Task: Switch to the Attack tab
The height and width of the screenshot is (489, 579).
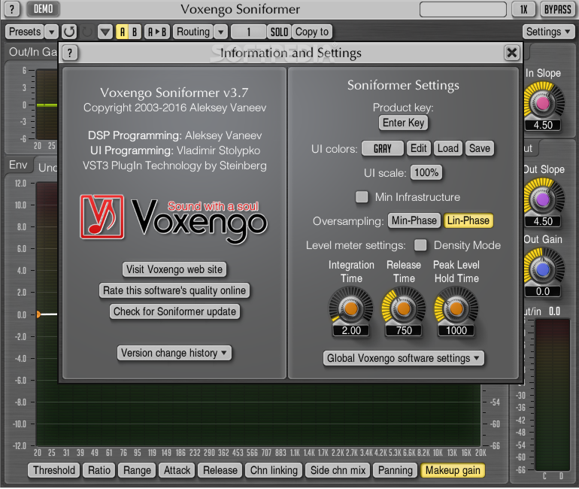Action: 177,470
